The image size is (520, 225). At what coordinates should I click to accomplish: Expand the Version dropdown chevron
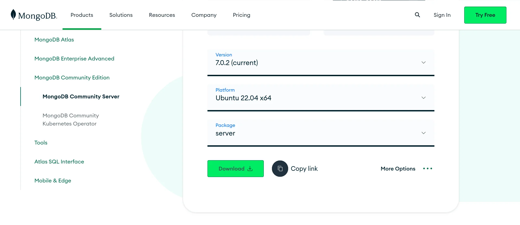coord(424,63)
